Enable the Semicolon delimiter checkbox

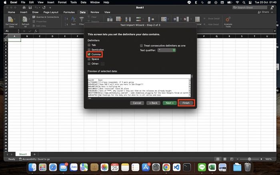click(89, 50)
